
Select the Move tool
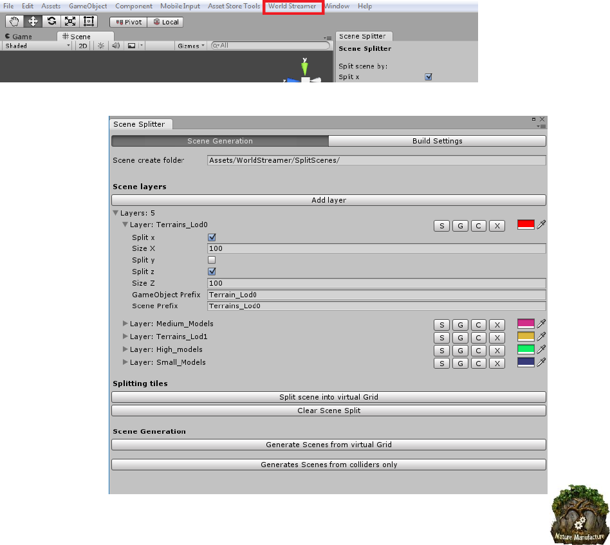33,21
